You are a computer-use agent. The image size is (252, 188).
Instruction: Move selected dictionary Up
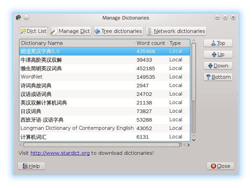pos(218,54)
